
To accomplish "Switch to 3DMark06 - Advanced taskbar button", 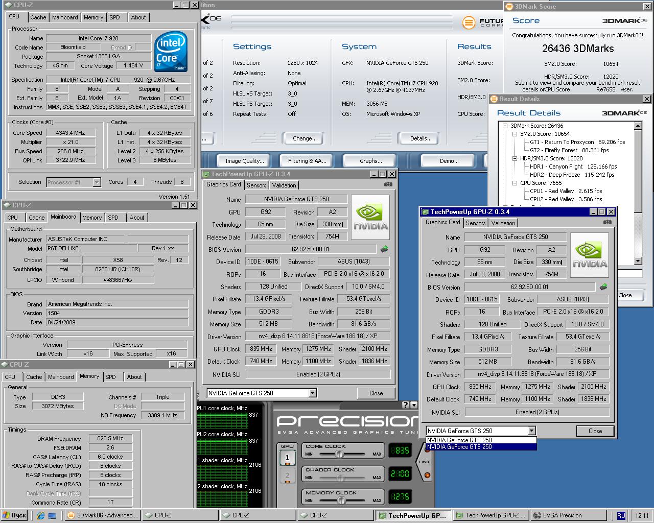I will click(103, 515).
